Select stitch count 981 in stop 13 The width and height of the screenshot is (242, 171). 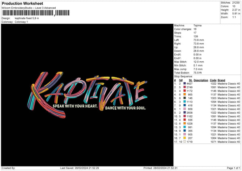point(190,127)
